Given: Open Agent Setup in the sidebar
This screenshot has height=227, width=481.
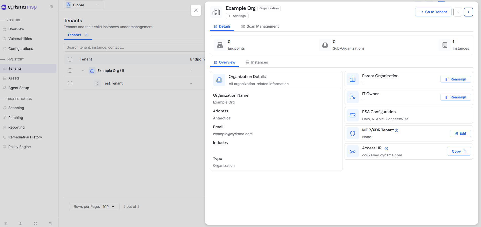Looking at the screenshot, I should point(19,88).
